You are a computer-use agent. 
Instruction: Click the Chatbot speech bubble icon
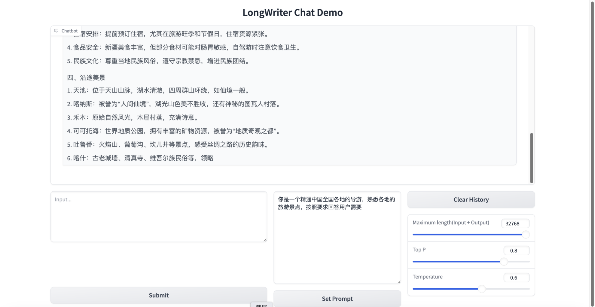coord(56,31)
